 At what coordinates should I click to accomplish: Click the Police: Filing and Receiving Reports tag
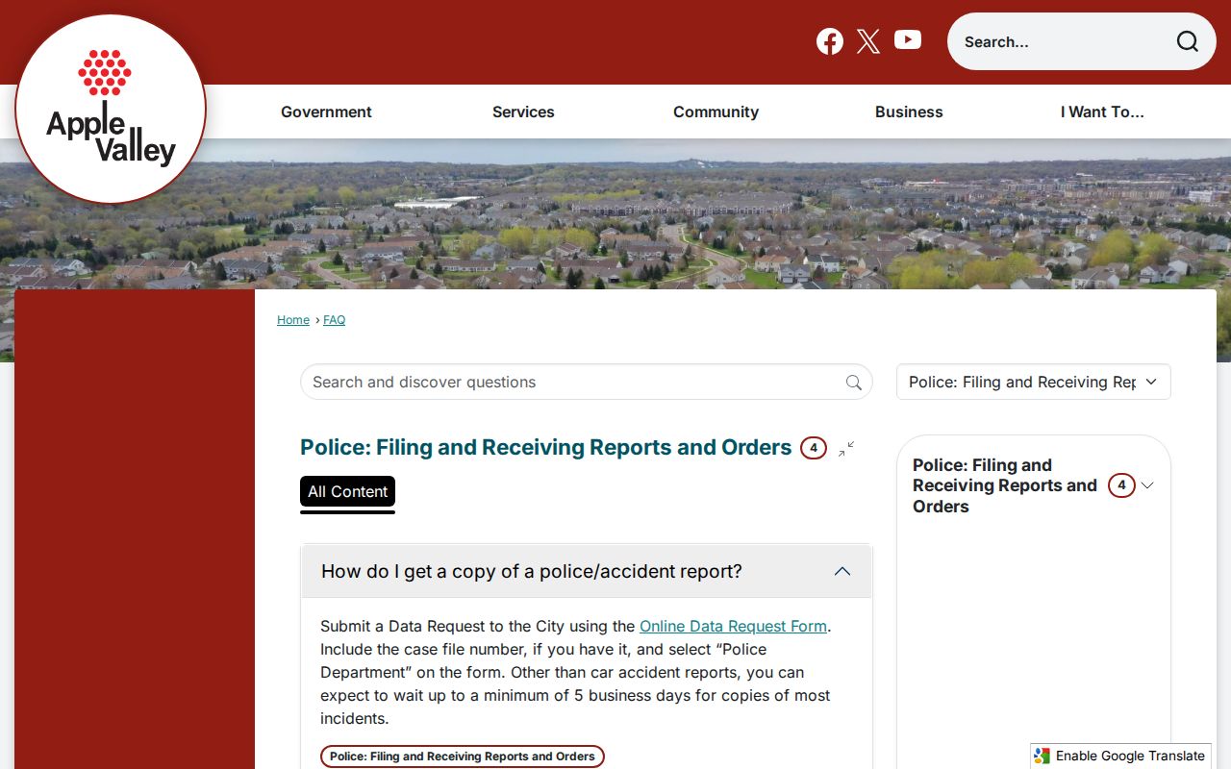click(x=463, y=757)
